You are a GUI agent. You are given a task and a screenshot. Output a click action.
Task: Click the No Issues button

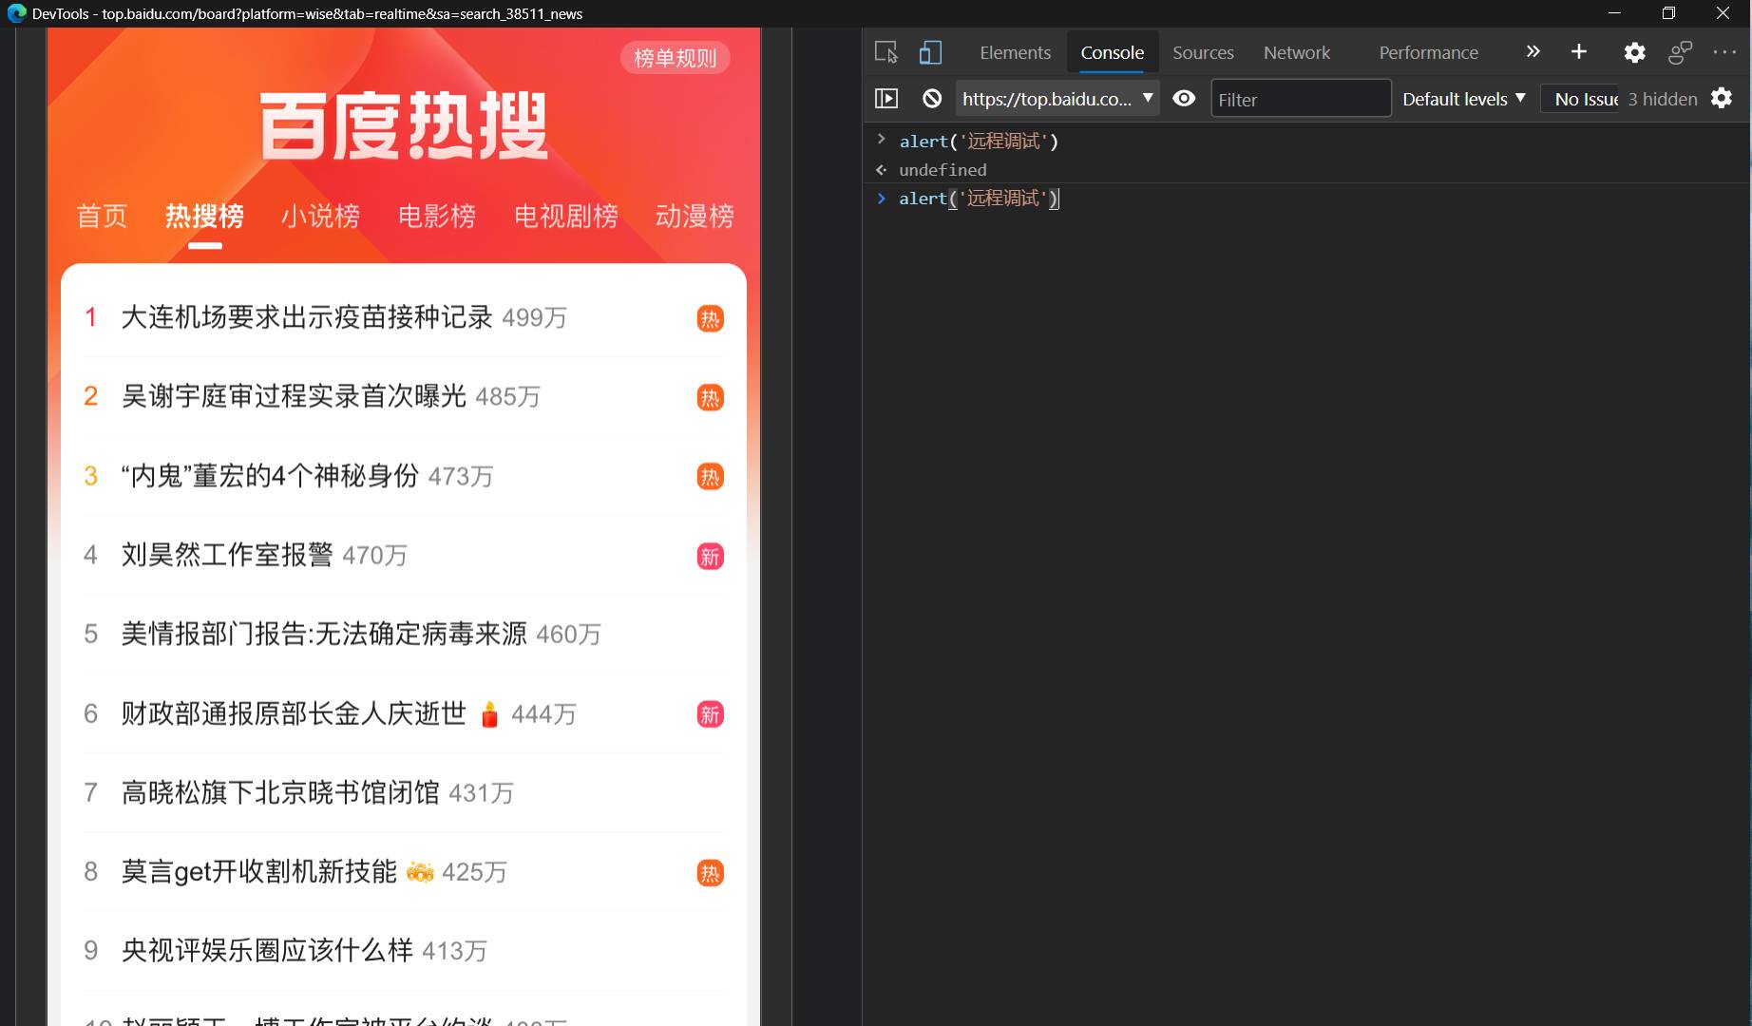1582,99
